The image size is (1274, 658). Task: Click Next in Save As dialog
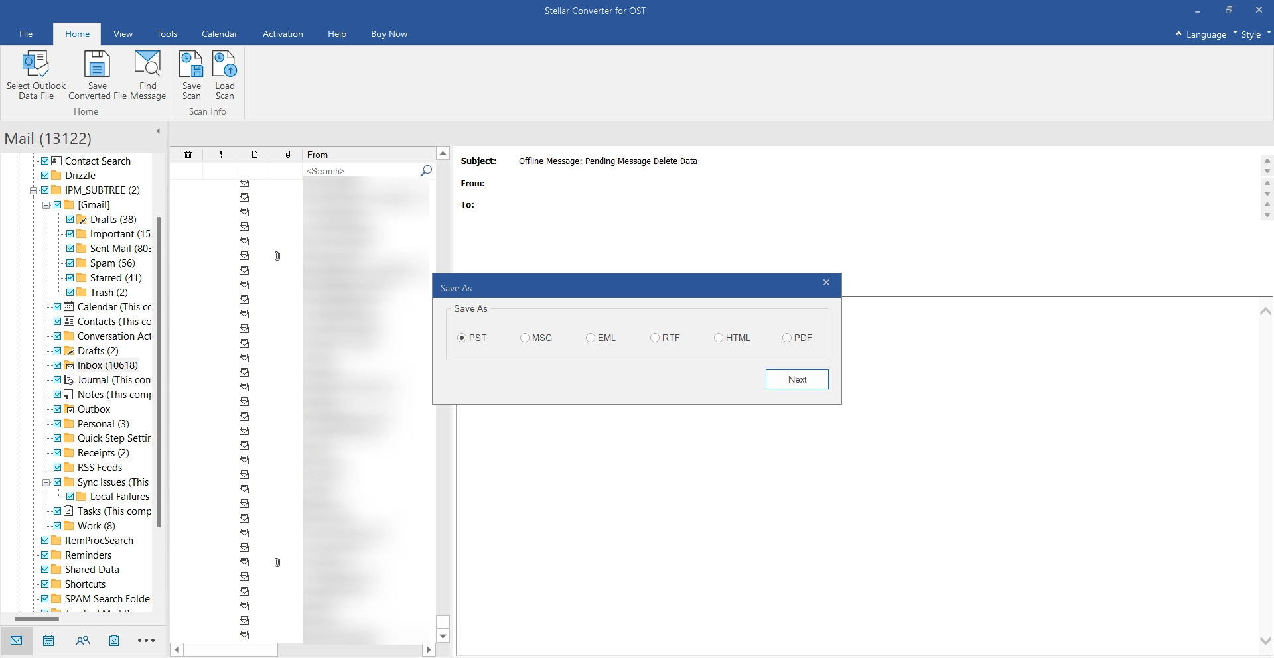[x=797, y=379]
